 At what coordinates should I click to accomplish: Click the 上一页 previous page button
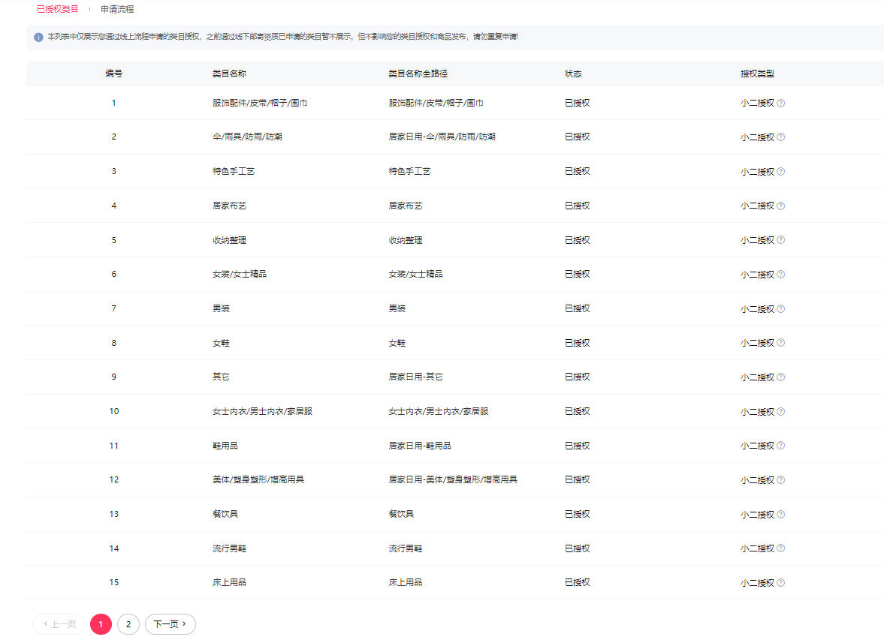tap(59, 624)
